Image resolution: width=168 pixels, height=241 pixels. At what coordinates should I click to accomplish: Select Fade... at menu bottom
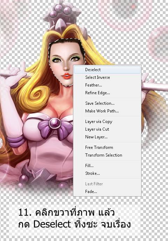click(107, 192)
